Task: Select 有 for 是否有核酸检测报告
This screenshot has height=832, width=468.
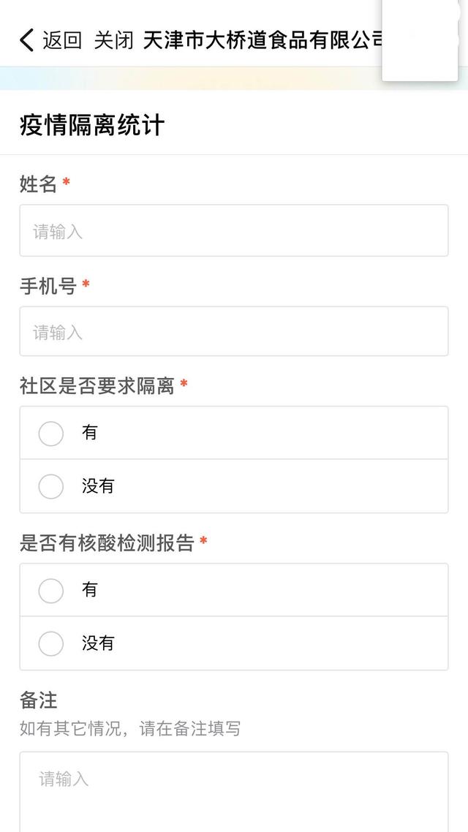Action: [51, 590]
